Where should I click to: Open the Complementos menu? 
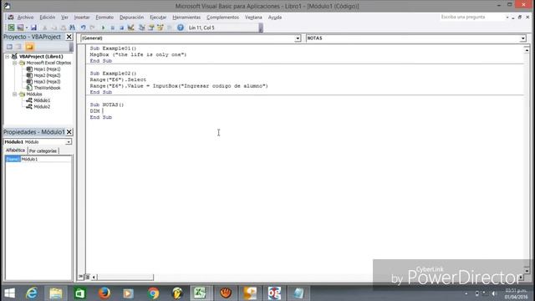[222, 17]
